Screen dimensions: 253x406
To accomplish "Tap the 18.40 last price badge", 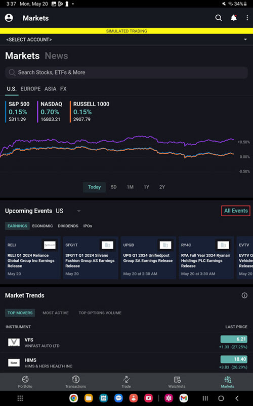I will point(234,359).
